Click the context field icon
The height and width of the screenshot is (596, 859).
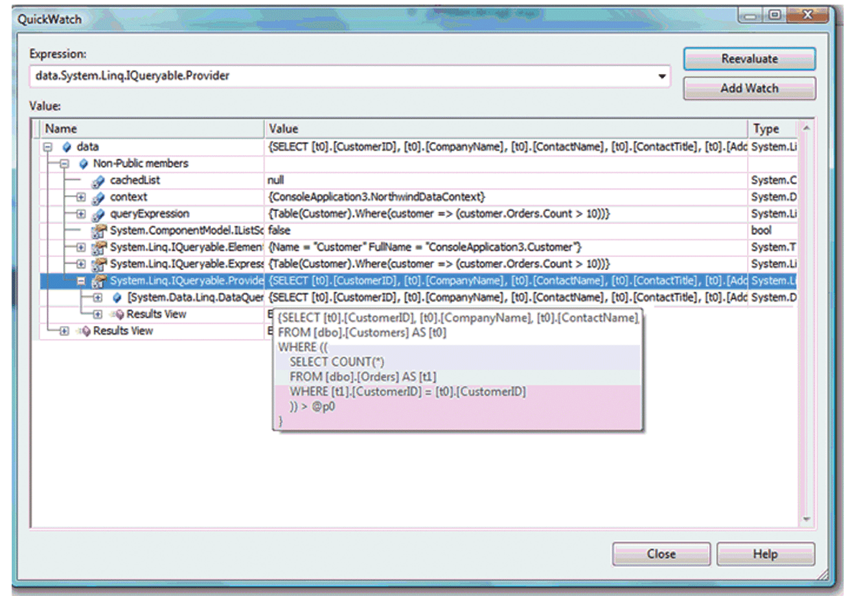(x=99, y=197)
